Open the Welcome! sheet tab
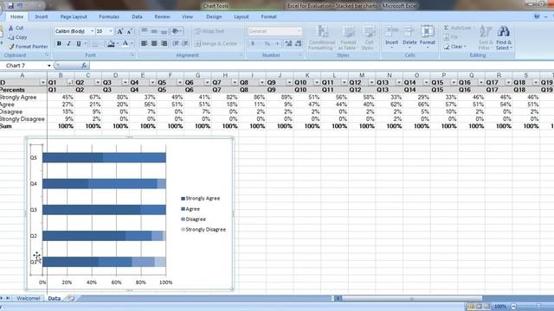 [x=29, y=298]
